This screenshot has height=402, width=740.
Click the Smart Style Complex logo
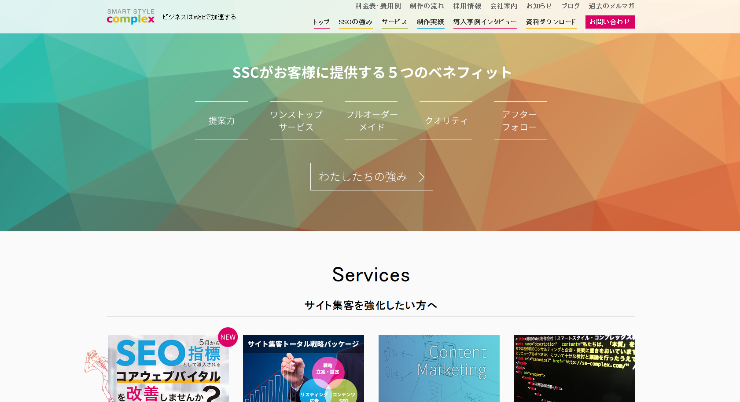(x=131, y=17)
